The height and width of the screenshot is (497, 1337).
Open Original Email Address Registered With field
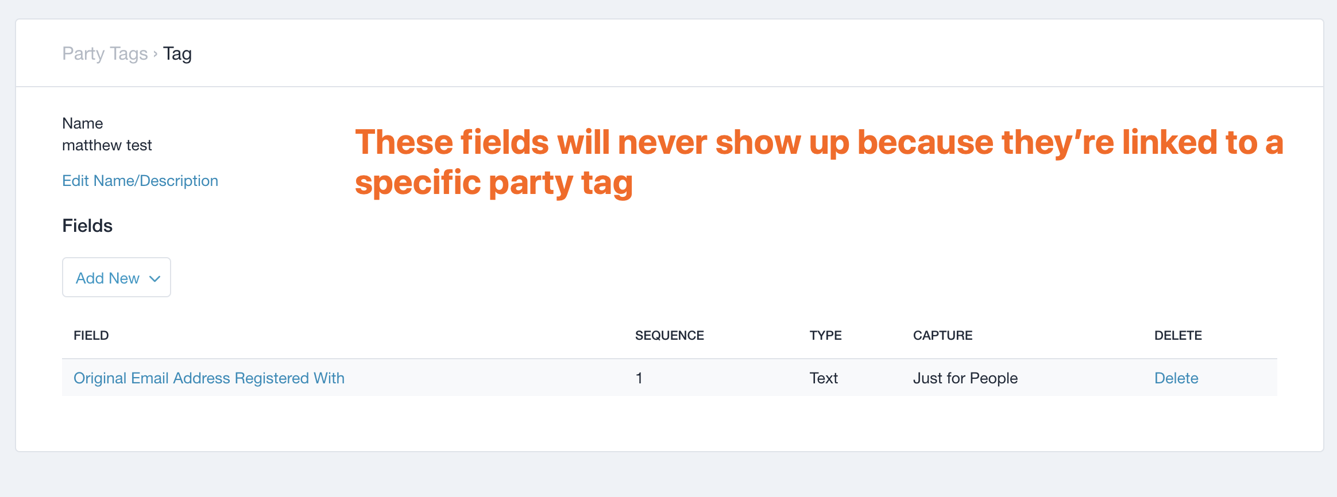click(208, 378)
